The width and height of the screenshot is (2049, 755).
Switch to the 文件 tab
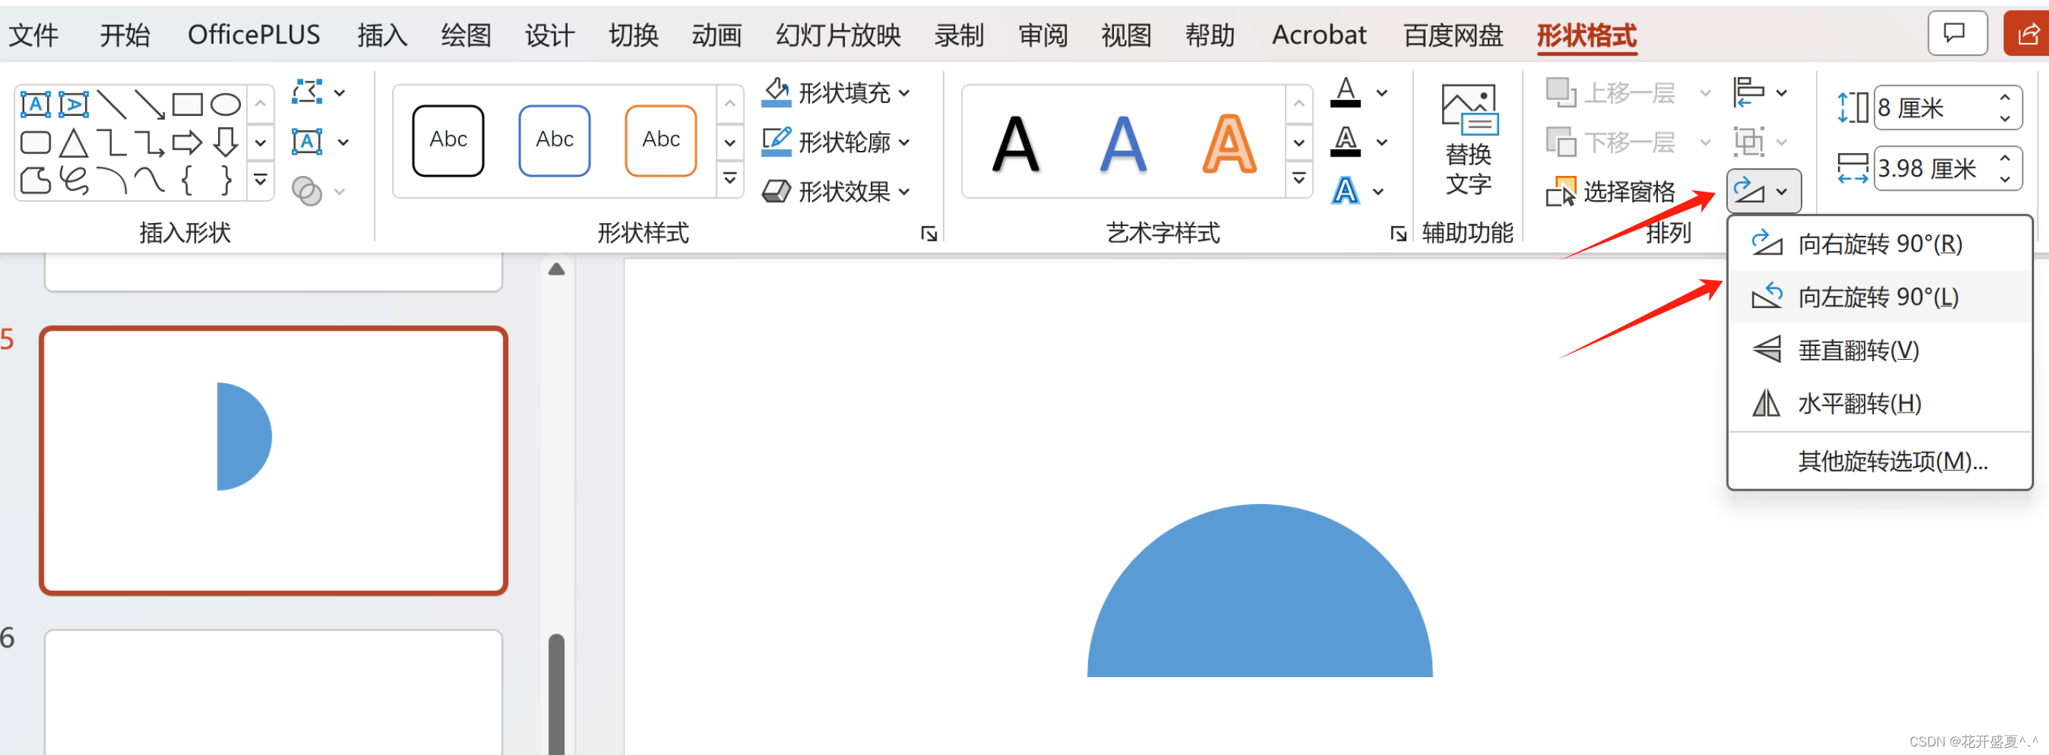pyautogui.click(x=34, y=35)
